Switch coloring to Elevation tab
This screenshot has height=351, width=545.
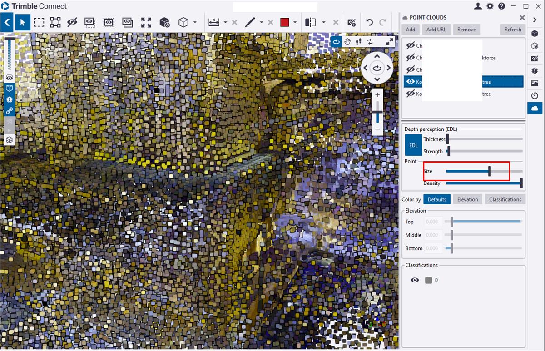[467, 199]
